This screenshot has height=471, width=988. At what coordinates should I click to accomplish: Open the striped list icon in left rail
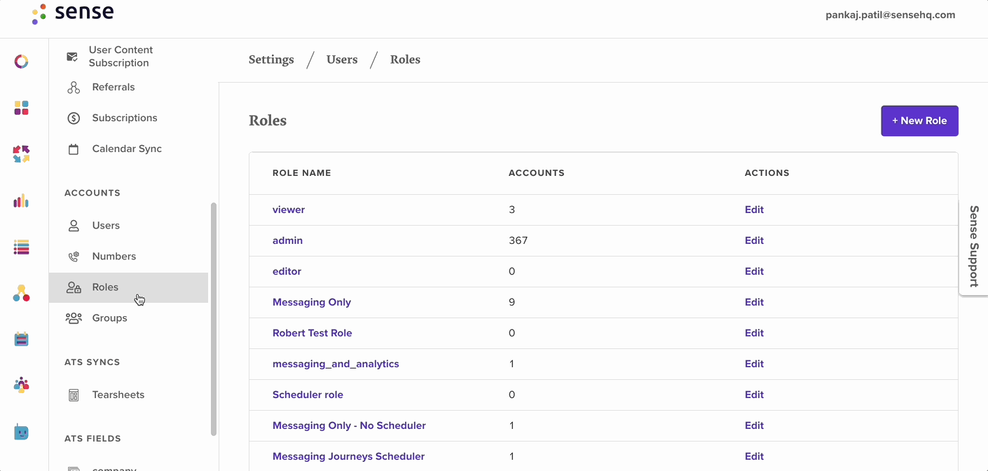point(21,247)
